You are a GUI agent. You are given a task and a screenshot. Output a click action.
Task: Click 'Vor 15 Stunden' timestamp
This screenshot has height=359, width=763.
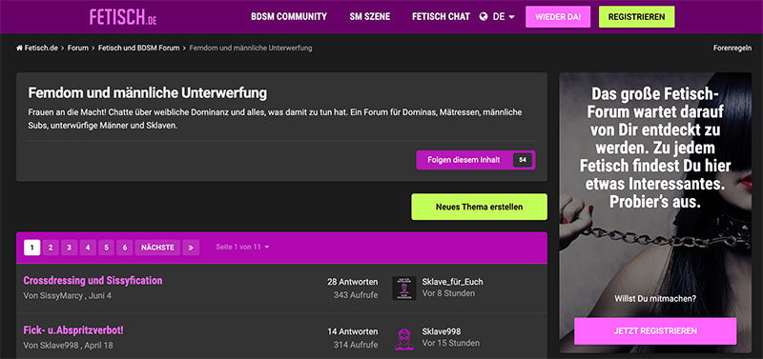click(x=450, y=343)
